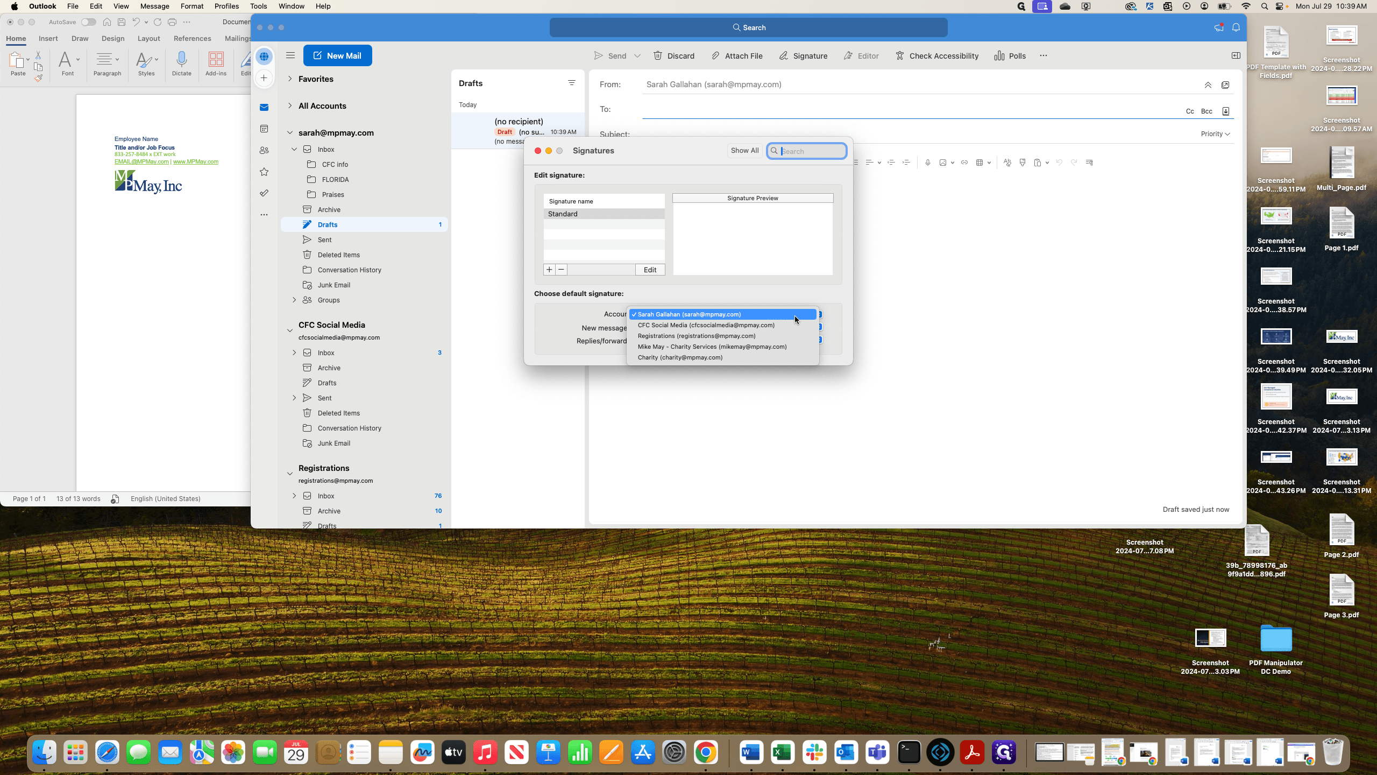This screenshot has height=775, width=1377.
Task: Collapse the CFC Social Media account
Action: (290, 330)
